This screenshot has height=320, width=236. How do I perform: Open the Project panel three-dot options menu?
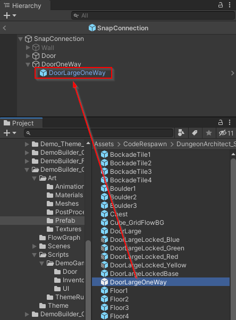pos(230,122)
